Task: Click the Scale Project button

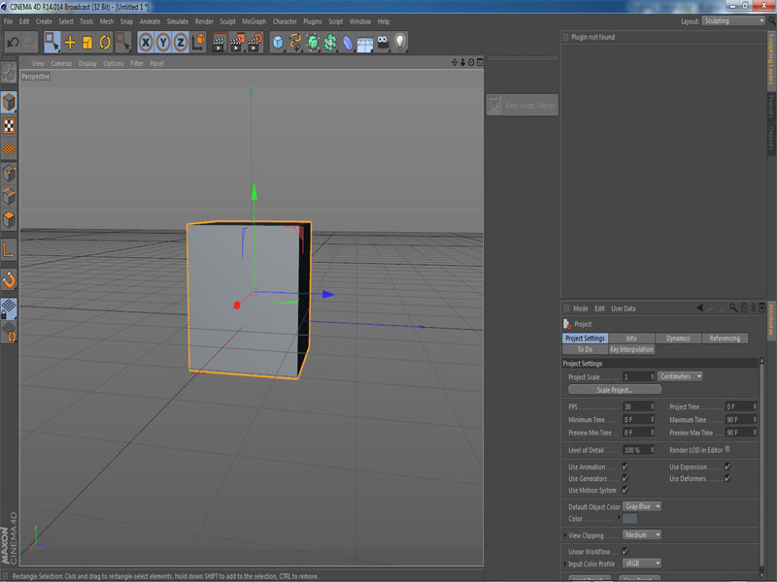Action: 614,389
